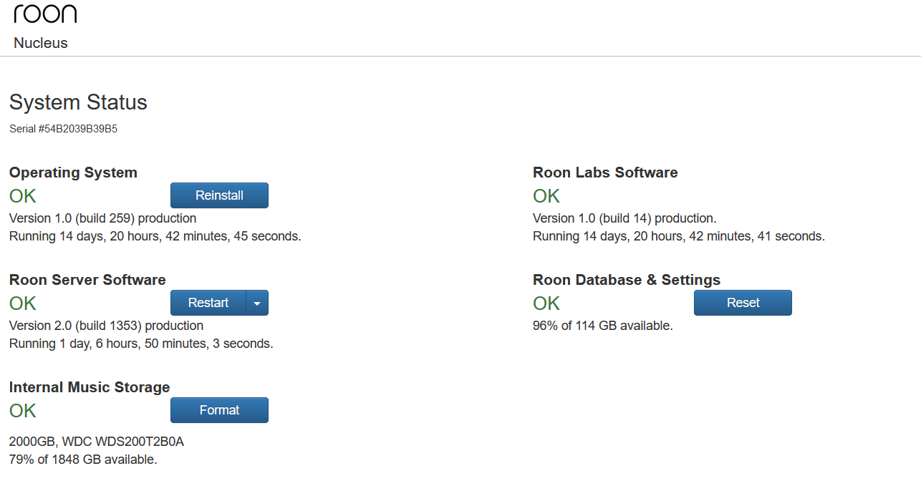This screenshot has height=481, width=921.
Task: Click the Operating System section heading
Action: tap(73, 173)
